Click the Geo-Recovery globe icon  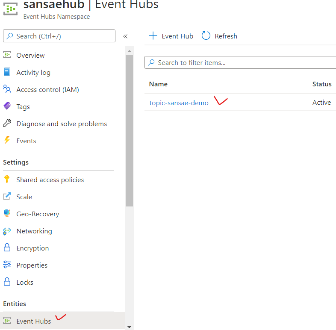[x=7, y=214]
